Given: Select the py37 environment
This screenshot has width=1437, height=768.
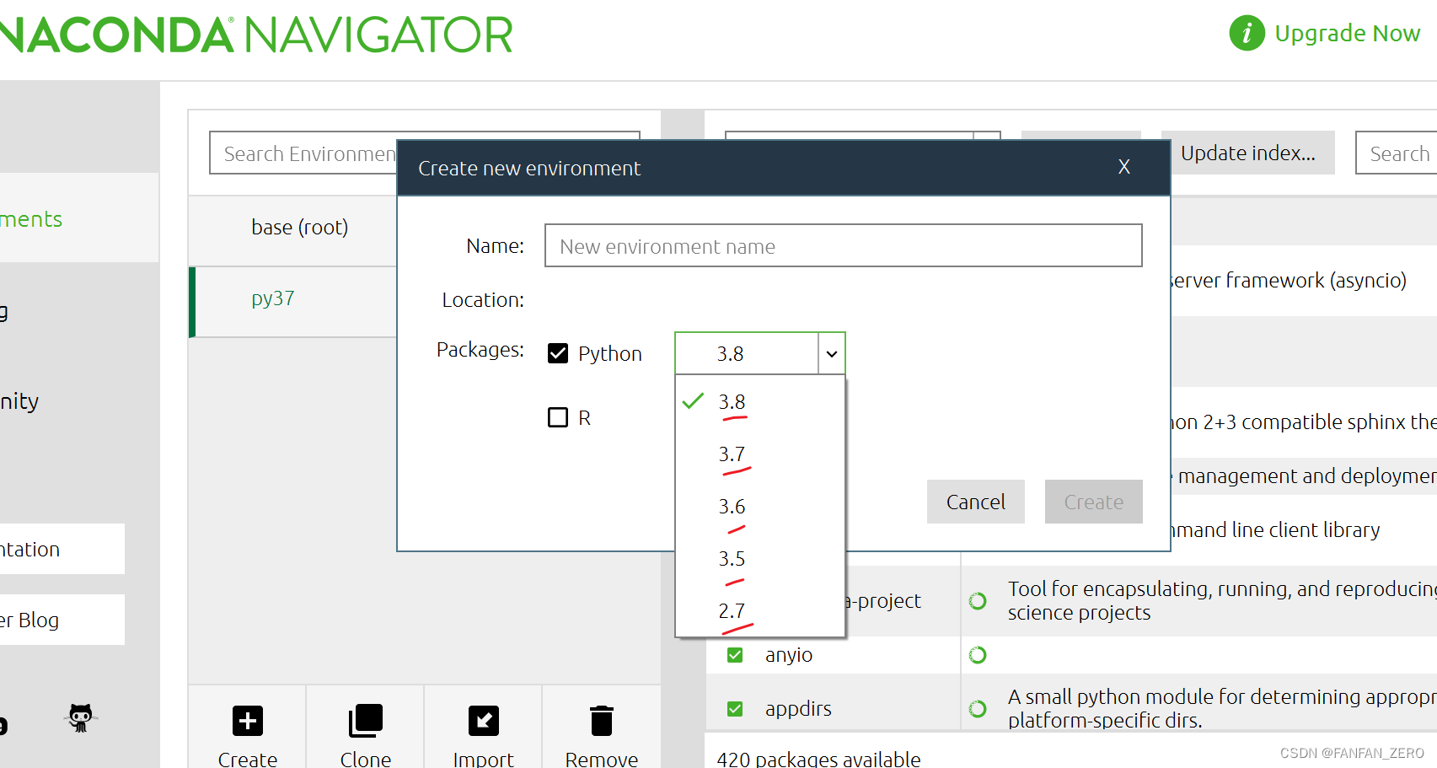Looking at the screenshot, I should (293, 302).
